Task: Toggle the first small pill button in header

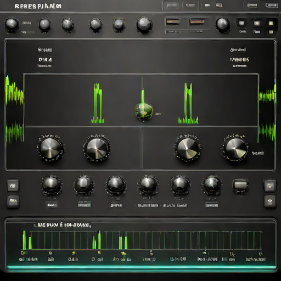Action: [207, 5]
